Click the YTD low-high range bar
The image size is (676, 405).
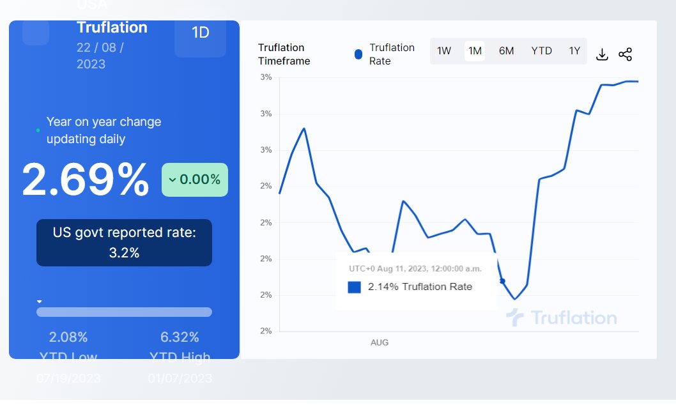124,312
